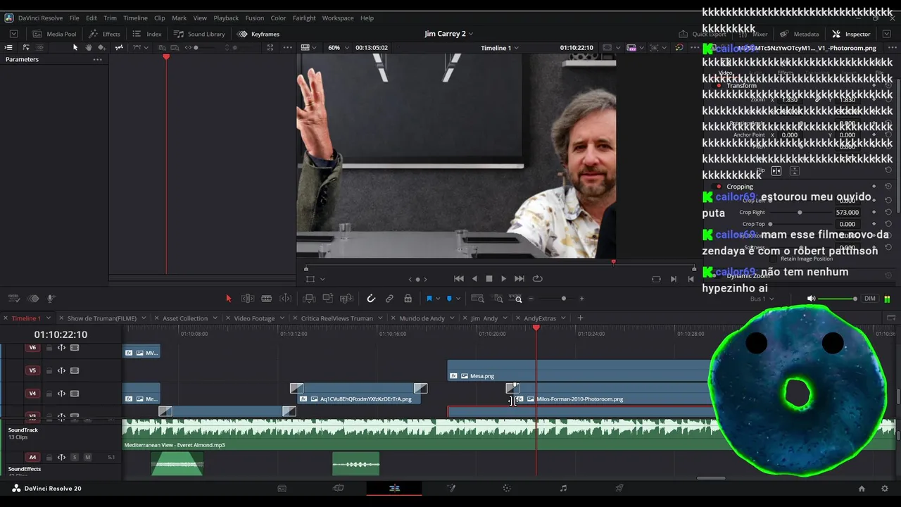This screenshot has height=507, width=901.
Task: Click the Insert Clip edit icon
Action: coord(309,299)
